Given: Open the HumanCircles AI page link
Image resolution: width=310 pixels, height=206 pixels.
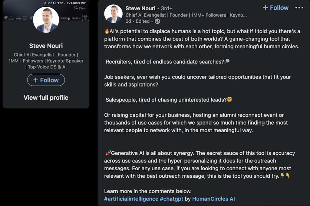Looking at the screenshot, I should pos(214,199).
